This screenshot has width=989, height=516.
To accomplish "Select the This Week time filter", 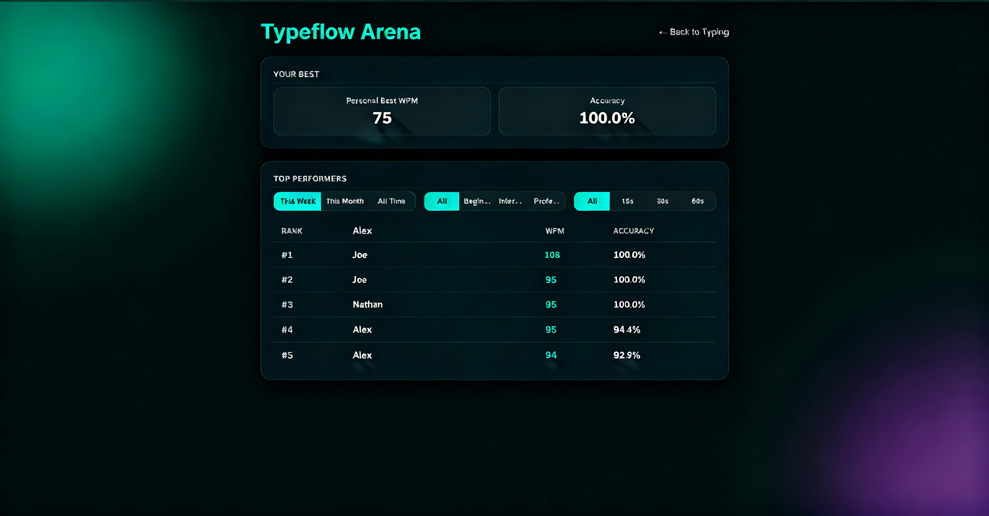I will pos(297,201).
